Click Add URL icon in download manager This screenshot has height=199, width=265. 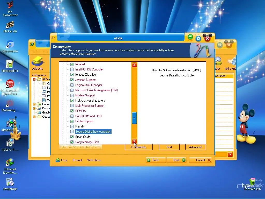pyautogui.click(x=38, y=63)
